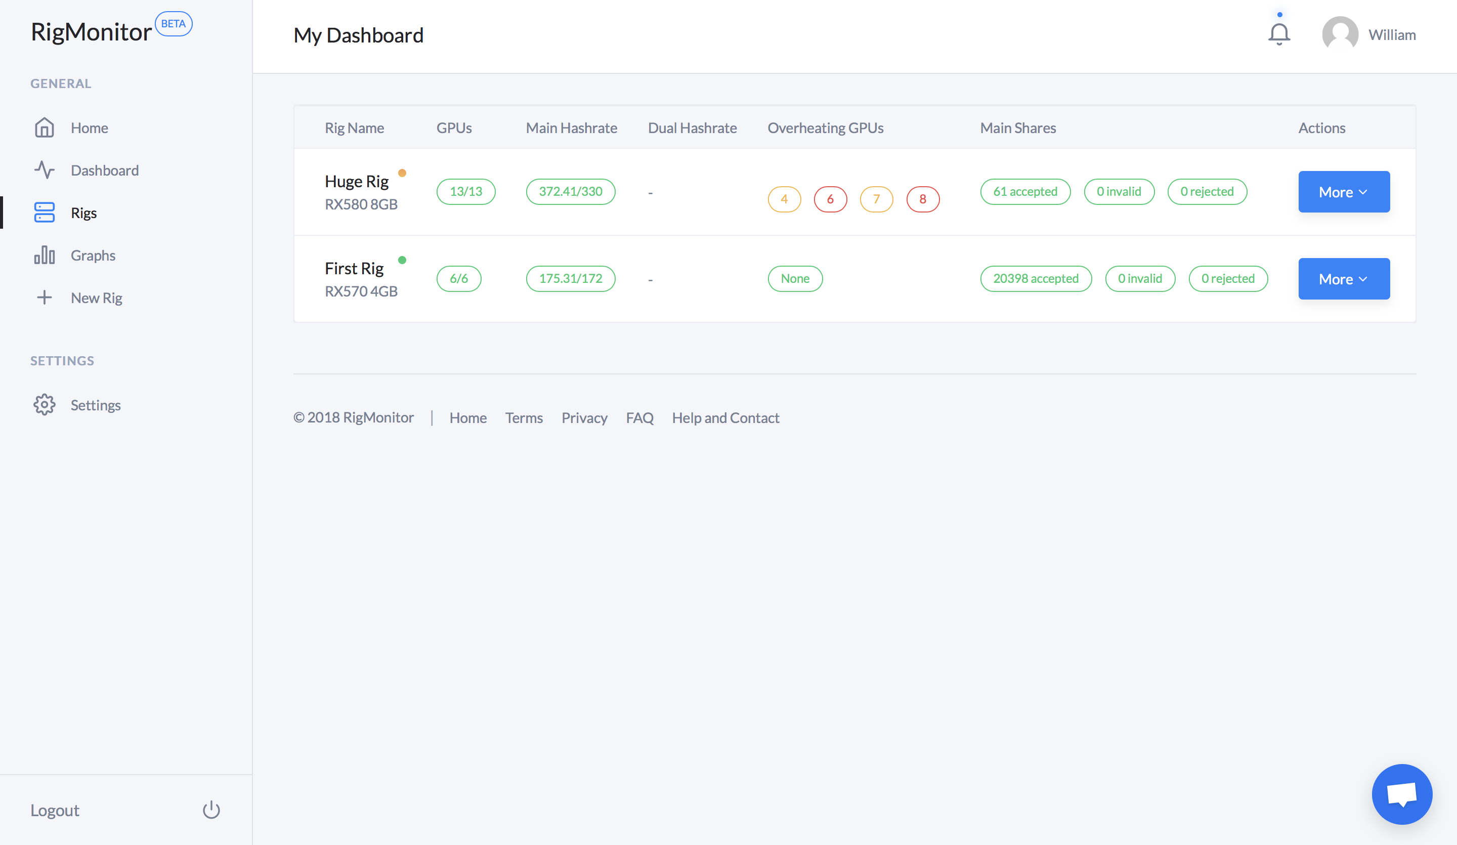Click the My Dashboard page title
The image size is (1457, 845).
click(359, 35)
